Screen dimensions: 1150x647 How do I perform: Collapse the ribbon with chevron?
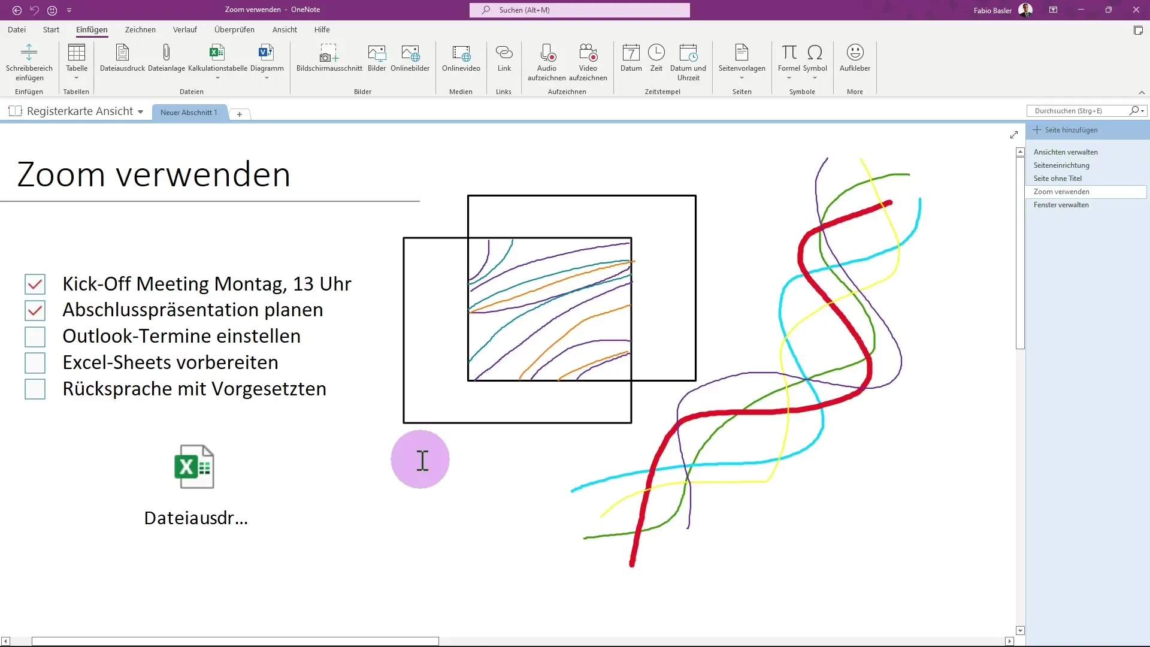click(1142, 92)
